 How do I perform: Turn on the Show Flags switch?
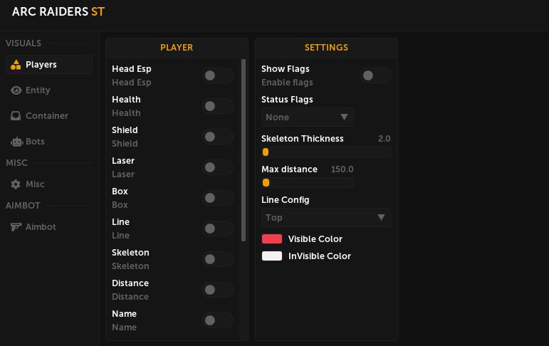click(375, 75)
